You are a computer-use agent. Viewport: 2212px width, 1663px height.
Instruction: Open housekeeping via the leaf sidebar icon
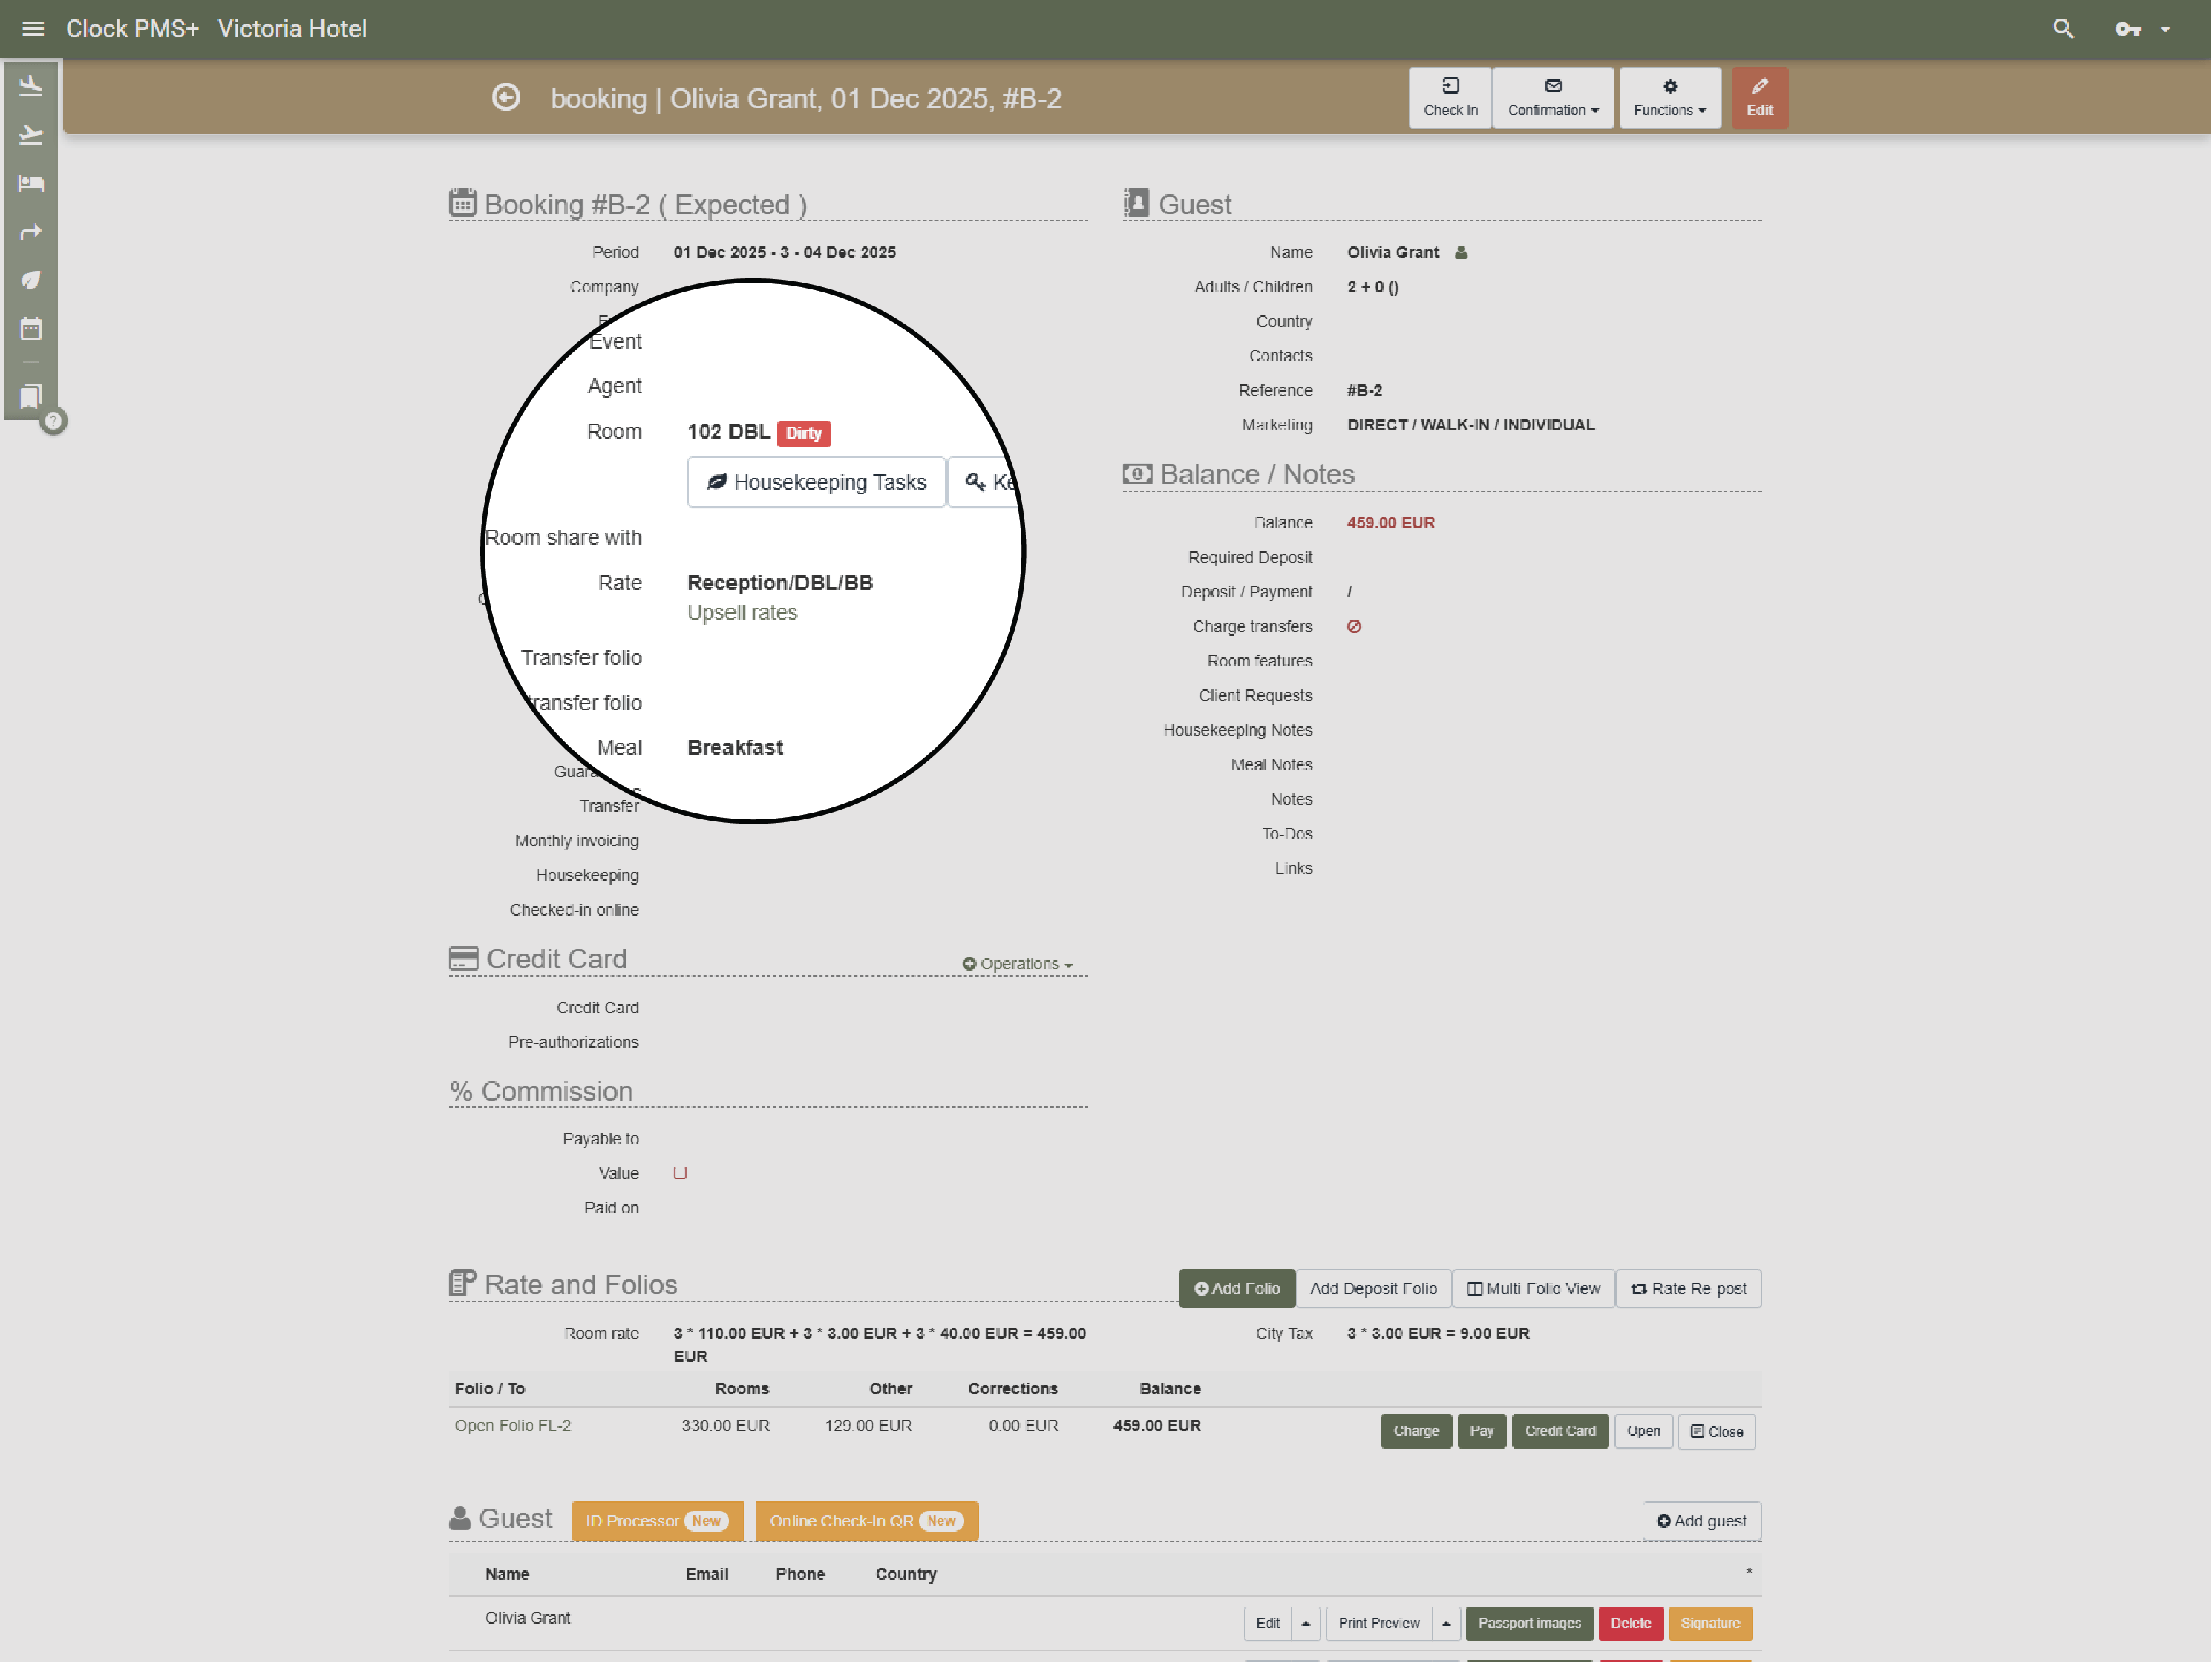point(31,279)
